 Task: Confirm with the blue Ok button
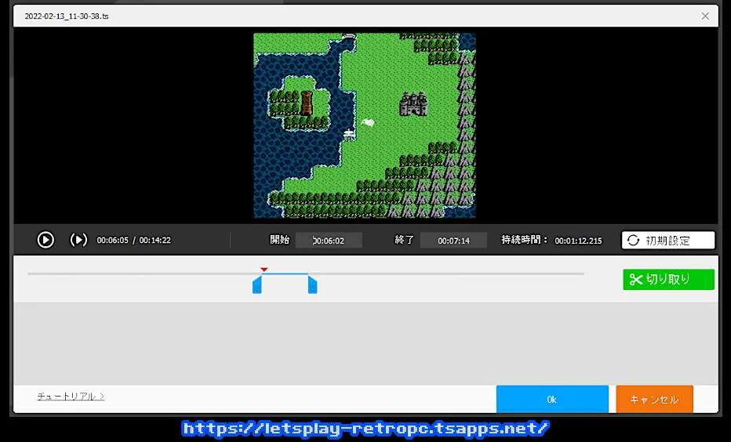[x=552, y=399]
